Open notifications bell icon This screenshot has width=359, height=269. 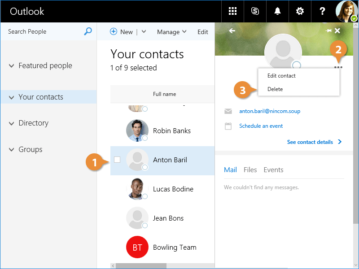[x=277, y=11]
